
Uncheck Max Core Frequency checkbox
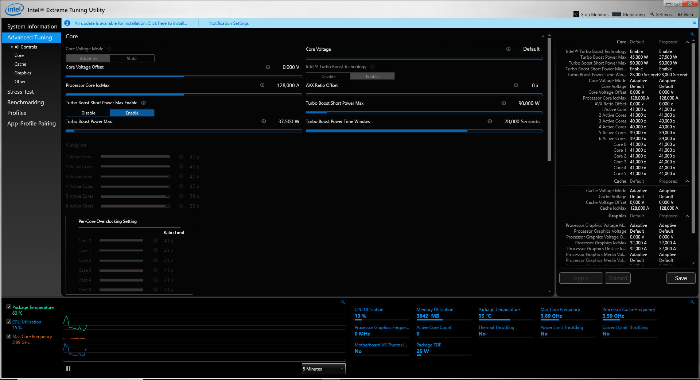point(9,336)
